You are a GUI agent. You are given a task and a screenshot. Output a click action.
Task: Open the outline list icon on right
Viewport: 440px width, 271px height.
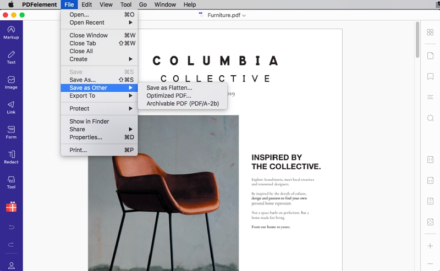(430, 97)
